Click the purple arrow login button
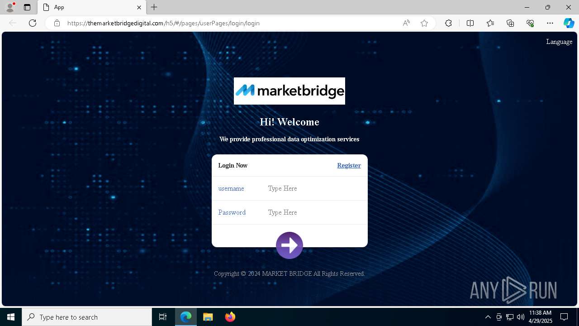This screenshot has height=326, width=579. (x=289, y=245)
